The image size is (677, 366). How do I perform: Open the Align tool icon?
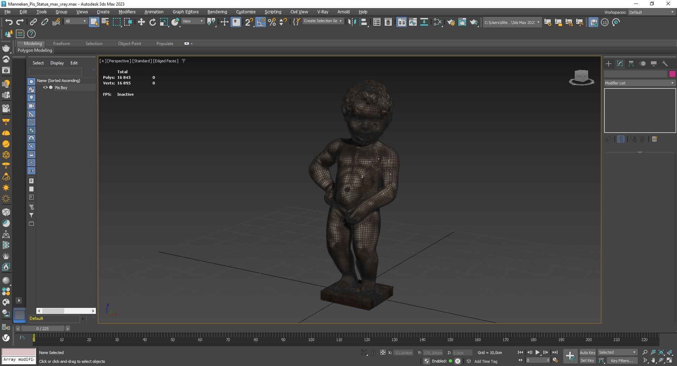click(x=364, y=22)
